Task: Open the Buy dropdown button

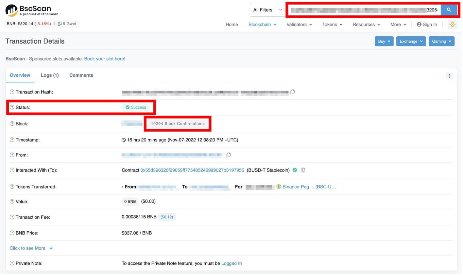Action: coord(385,41)
